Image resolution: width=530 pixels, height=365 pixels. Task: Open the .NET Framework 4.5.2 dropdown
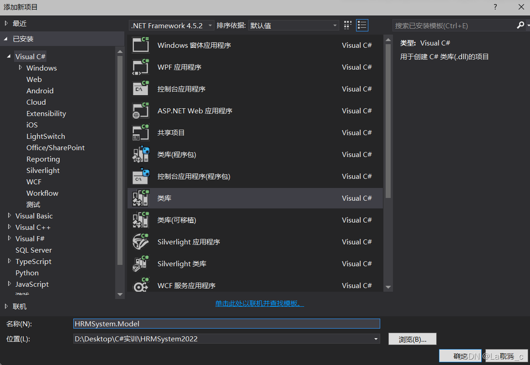171,25
